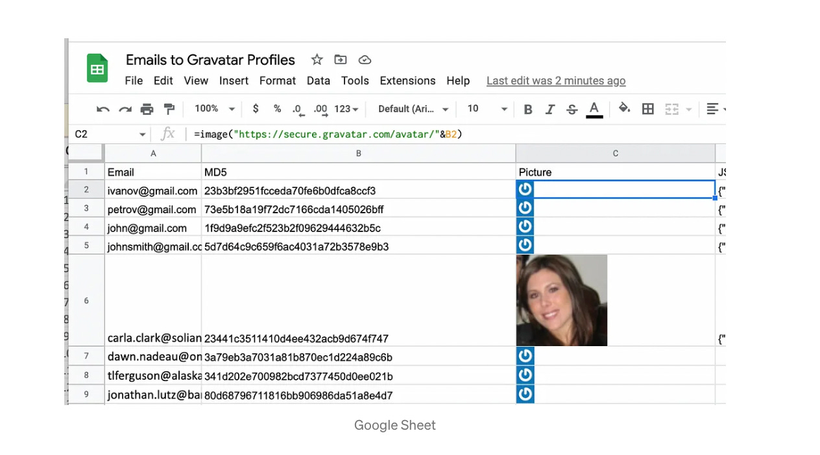820x455 pixels.
Task: Open the Insert menu
Action: coord(234,80)
